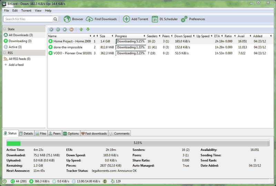Click the All RSS feeds icon
276x186 pixels.
click(x=6, y=59)
